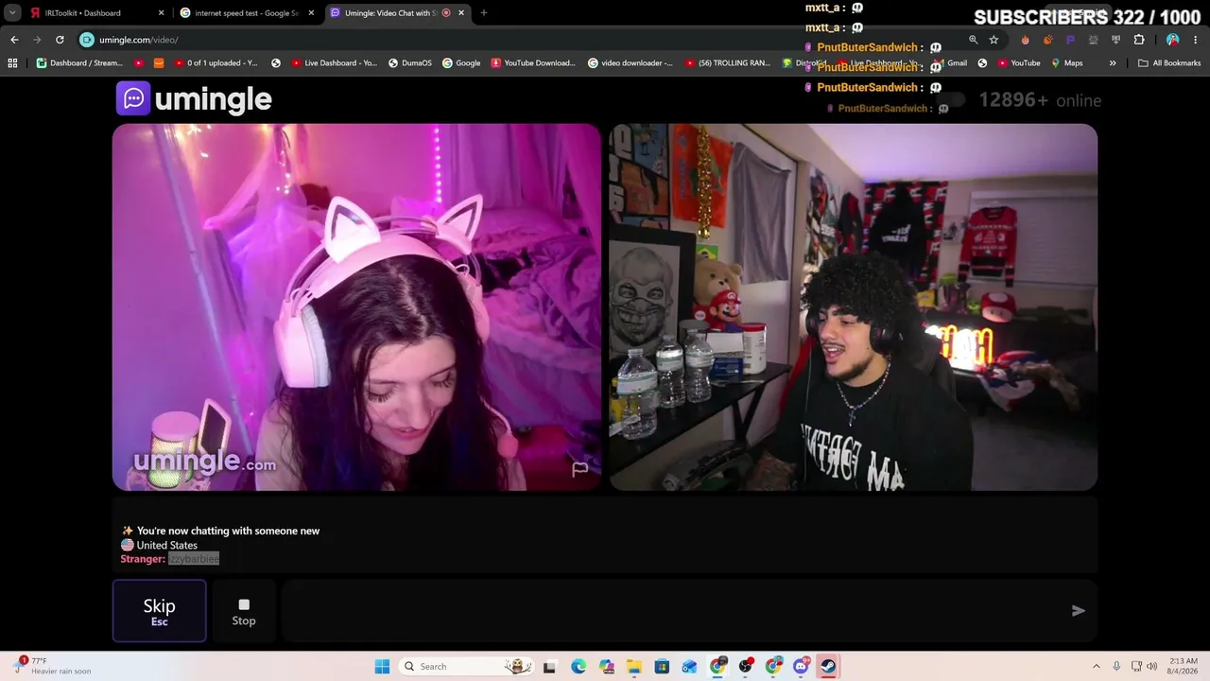
Task: Launch Microsoft Edge from the taskbar
Action: 579,667
